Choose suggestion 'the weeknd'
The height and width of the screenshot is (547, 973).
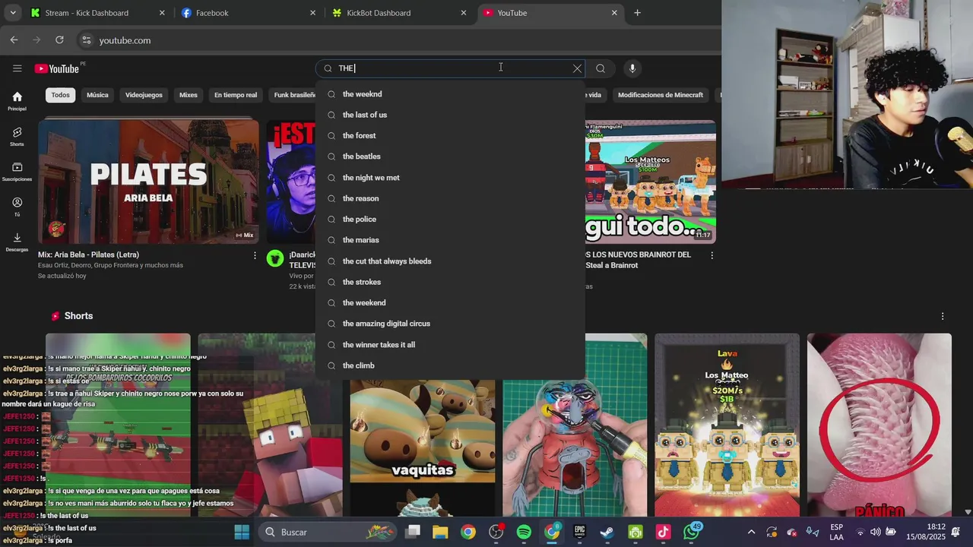click(x=450, y=94)
